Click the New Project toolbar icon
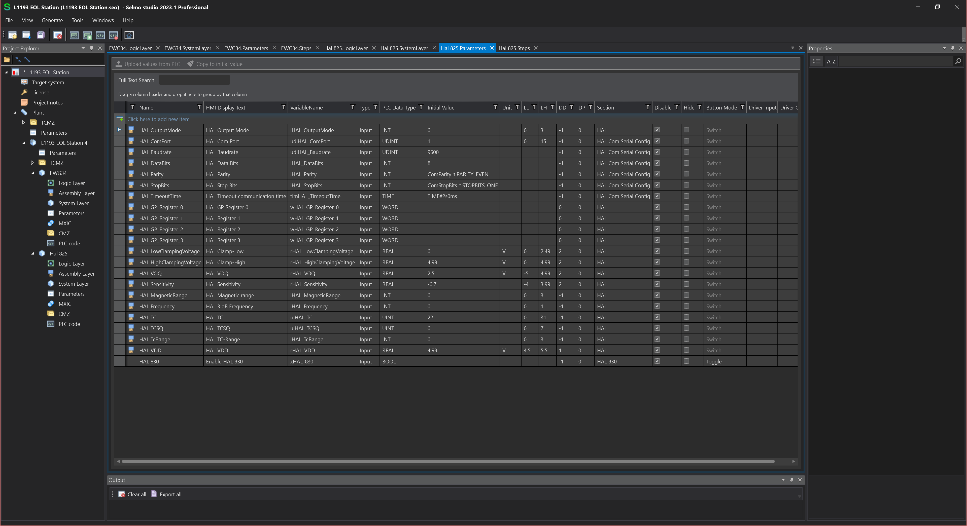967x526 pixels. coord(12,35)
